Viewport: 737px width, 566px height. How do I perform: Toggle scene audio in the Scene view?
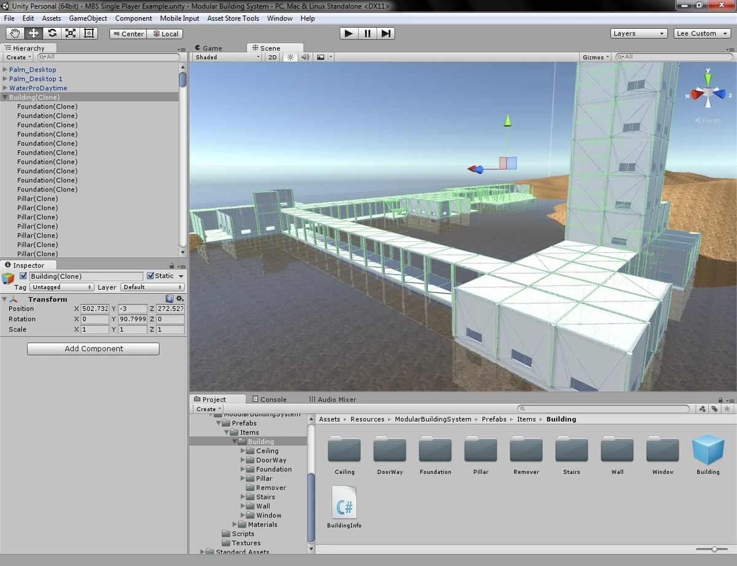click(305, 56)
